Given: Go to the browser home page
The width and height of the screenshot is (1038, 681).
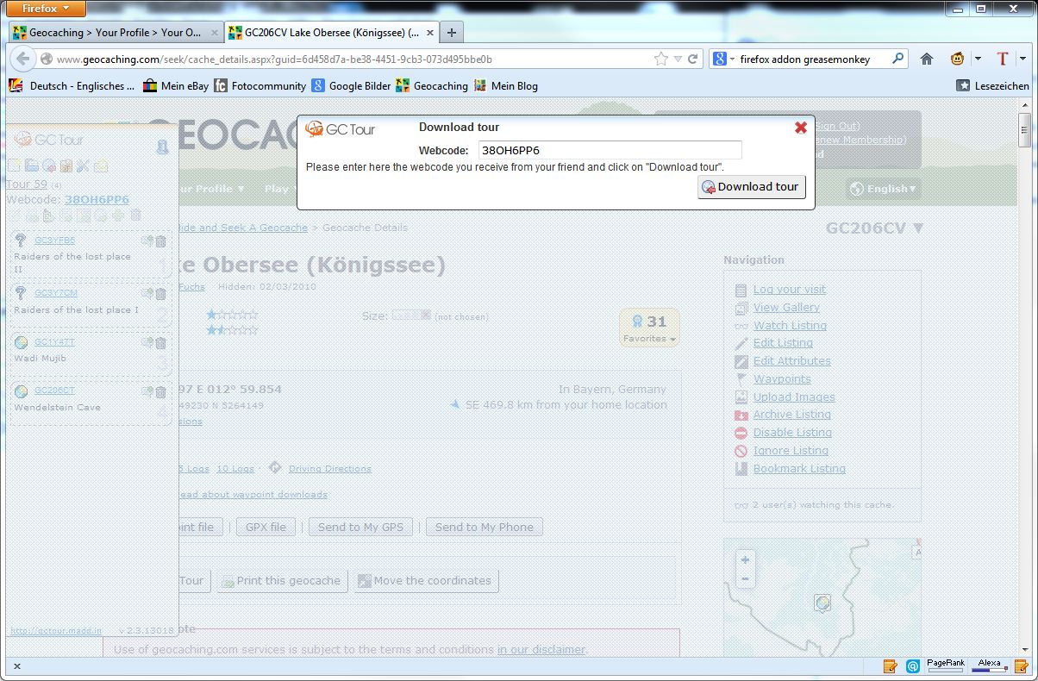Looking at the screenshot, I should coord(927,59).
